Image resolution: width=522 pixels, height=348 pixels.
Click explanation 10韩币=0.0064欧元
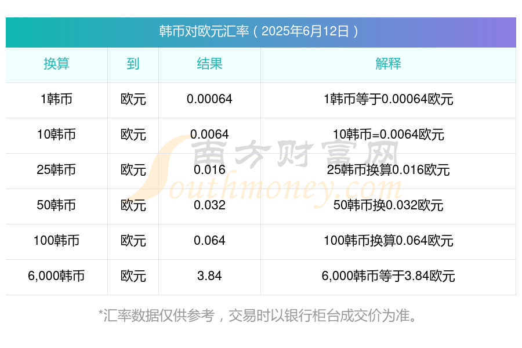coord(389,135)
